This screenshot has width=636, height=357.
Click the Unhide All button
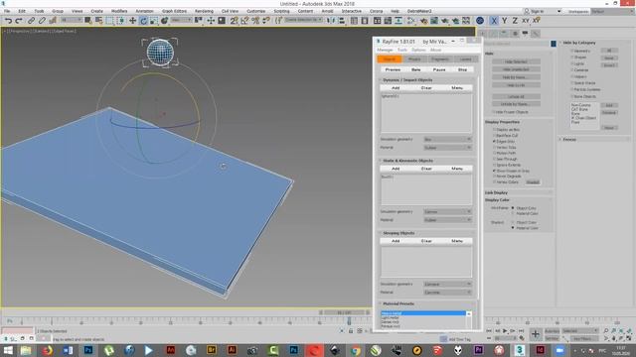516,96
